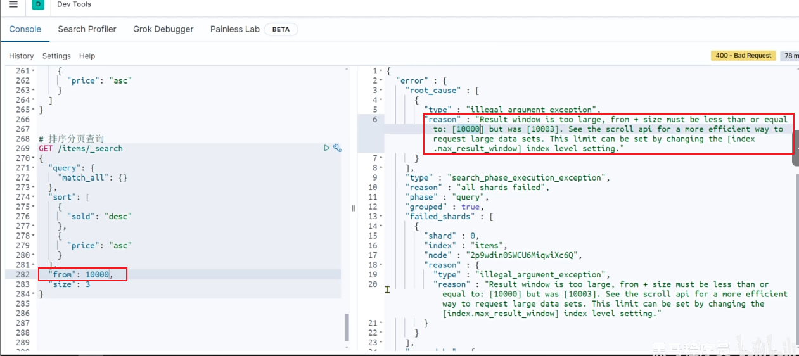Click the green D space avatar
Image resolution: width=799 pixels, height=356 pixels.
pyautogui.click(x=38, y=4)
